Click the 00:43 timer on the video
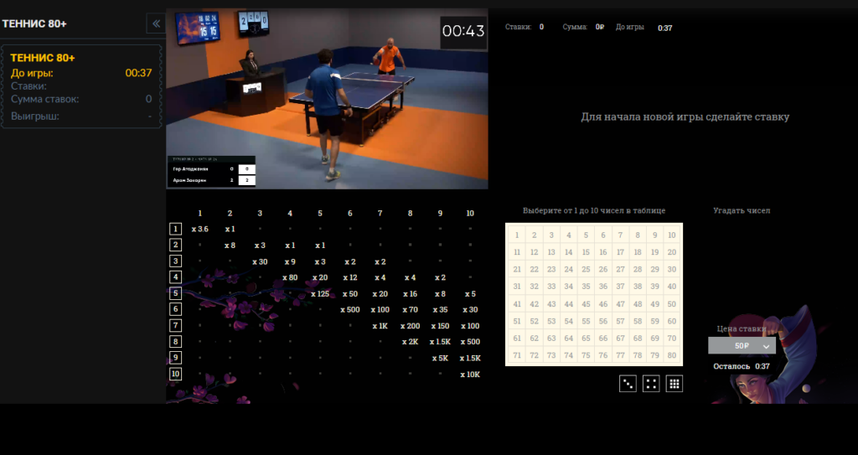 tap(463, 31)
